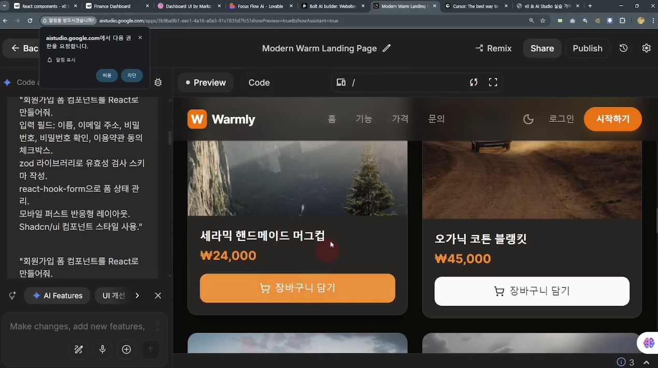Image resolution: width=658 pixels, height=368 pixels.
Task: Click the 오가닉 코튼 블랭킷 title
Action: [x=481, y=239]
